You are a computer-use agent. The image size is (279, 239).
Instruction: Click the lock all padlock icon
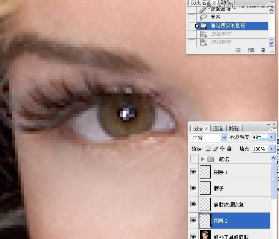pos(229,148)
